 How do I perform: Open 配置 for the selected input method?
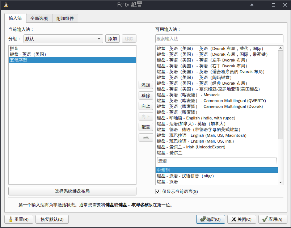146,127
